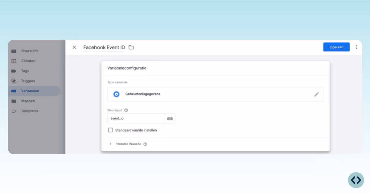Click the event_id key path input

(x=136, y=118)
